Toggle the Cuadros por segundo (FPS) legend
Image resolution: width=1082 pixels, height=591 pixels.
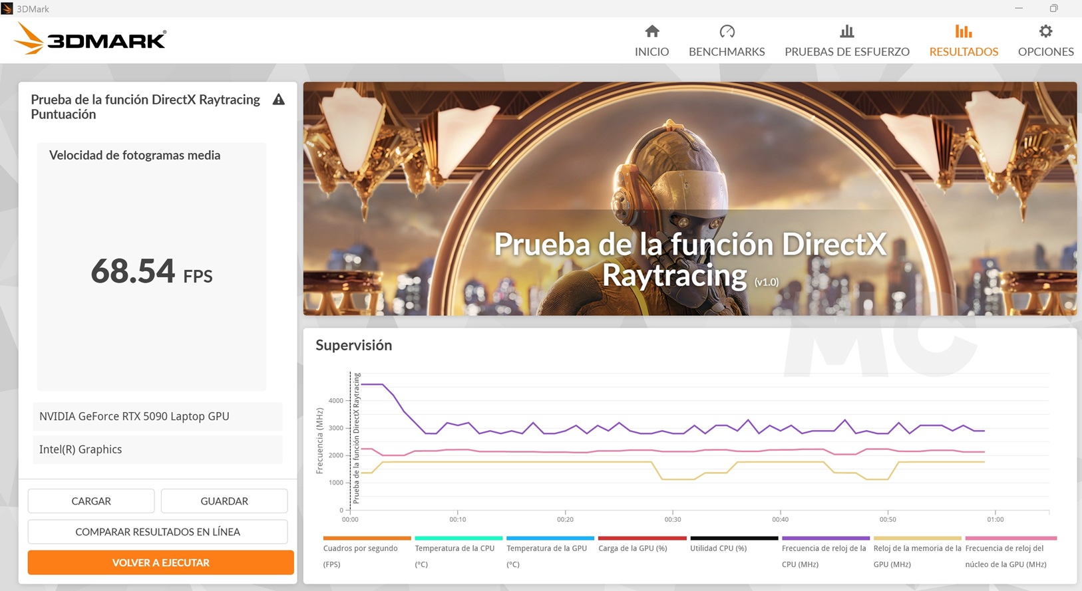tap(367, 553)
